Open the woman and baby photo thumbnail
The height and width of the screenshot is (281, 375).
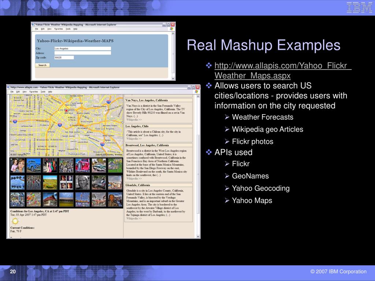click(x=18, y=165)
